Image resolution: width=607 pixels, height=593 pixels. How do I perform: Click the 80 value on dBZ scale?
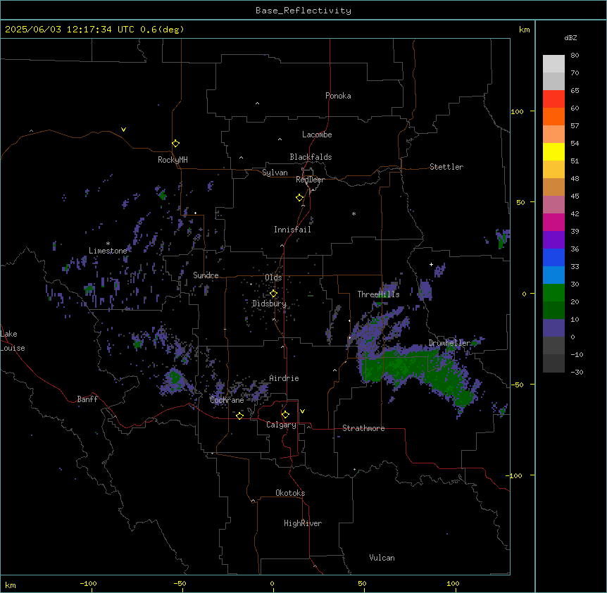pyautogui.click(x=575, y=56)
